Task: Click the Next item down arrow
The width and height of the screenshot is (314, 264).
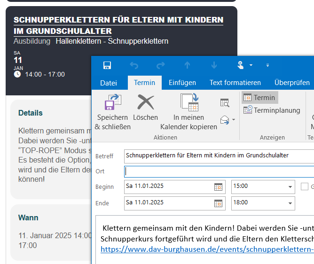Action: [214, 65]
